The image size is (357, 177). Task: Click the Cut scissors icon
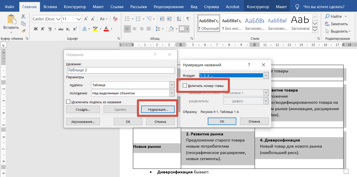[23, 16]
